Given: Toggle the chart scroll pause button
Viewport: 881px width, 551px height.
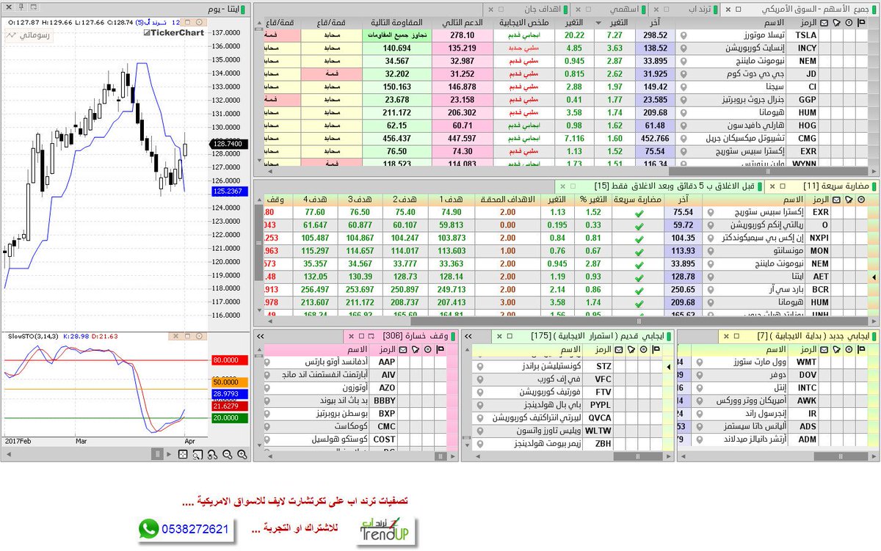Looking at the screenshot, I should (157, 454).
